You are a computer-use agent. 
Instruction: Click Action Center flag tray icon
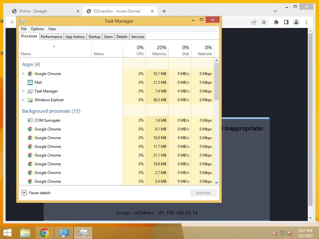290,233
